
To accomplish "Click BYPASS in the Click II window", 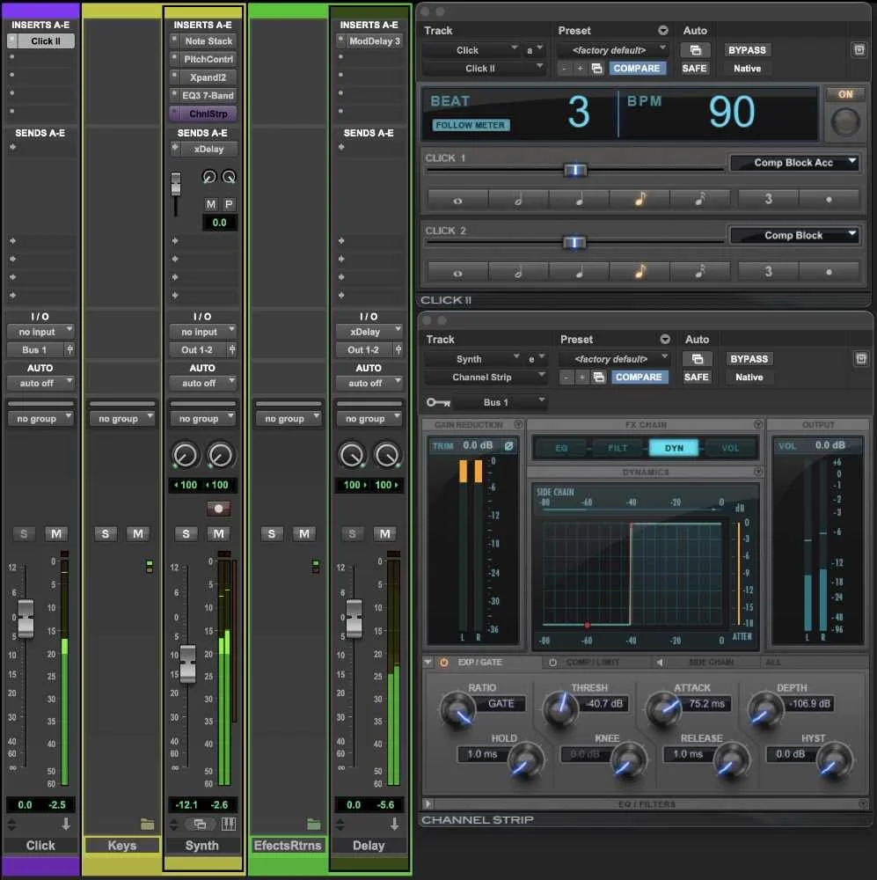I will (x=747, y=50).
